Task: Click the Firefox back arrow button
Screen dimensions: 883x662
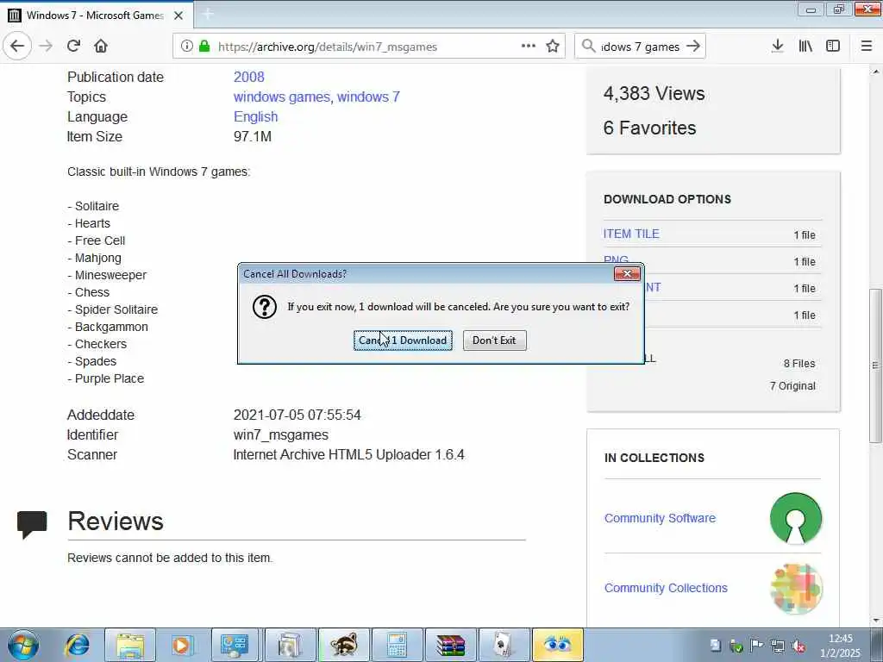Action: (17, 47)
